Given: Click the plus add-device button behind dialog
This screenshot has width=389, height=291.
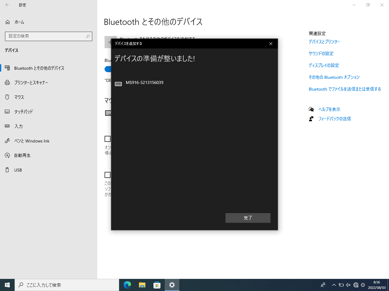Looking at the screenshot, I should click(108, 42).
